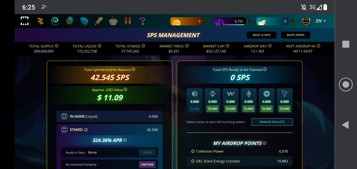Click CLAIM under the Ethereum wallet
The width and height of the screenshot is (357, 169).
pyautogui.click(x=249, y=109)
